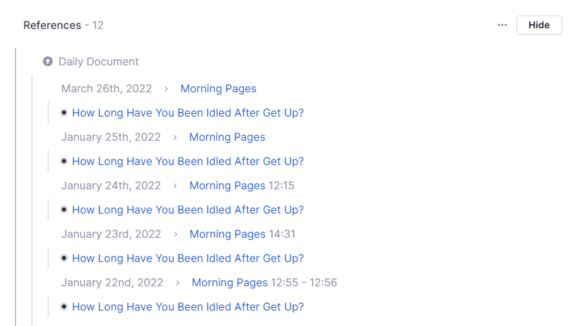
Task: Open the January 23rd, 2022 daily page
Action: click(x=111, y=234)
